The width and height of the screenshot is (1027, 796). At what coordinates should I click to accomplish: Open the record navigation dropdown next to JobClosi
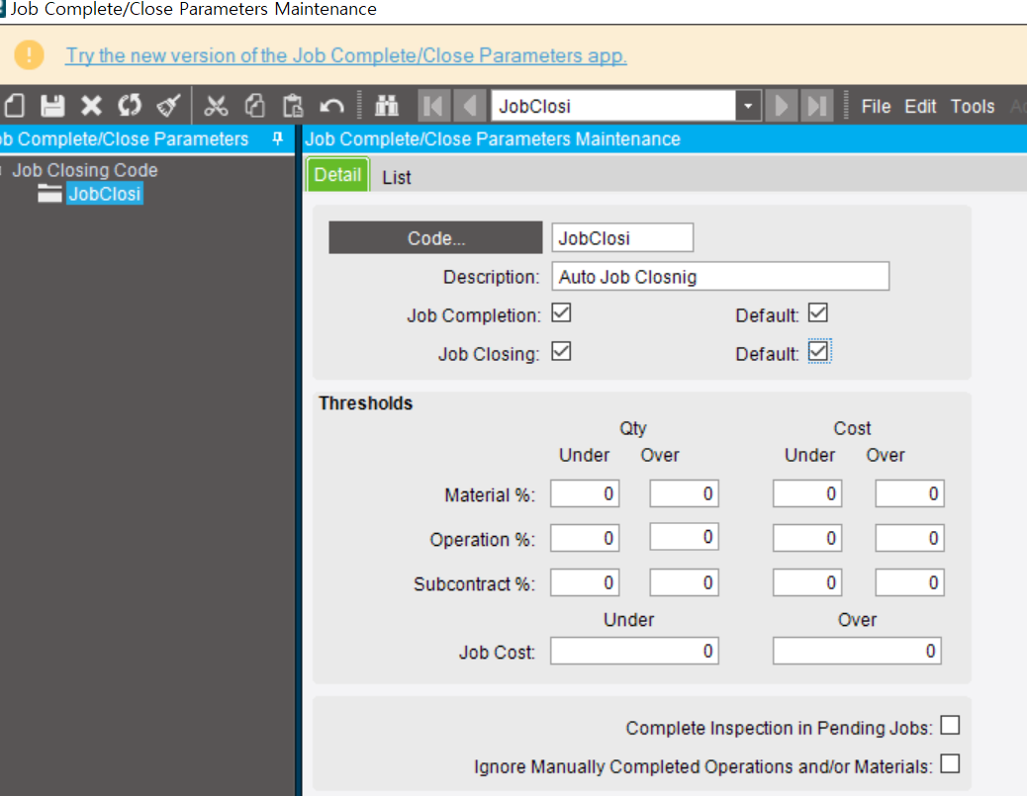coord(747,105)
